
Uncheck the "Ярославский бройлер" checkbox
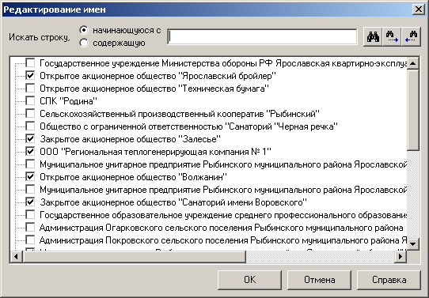(30, 75)
